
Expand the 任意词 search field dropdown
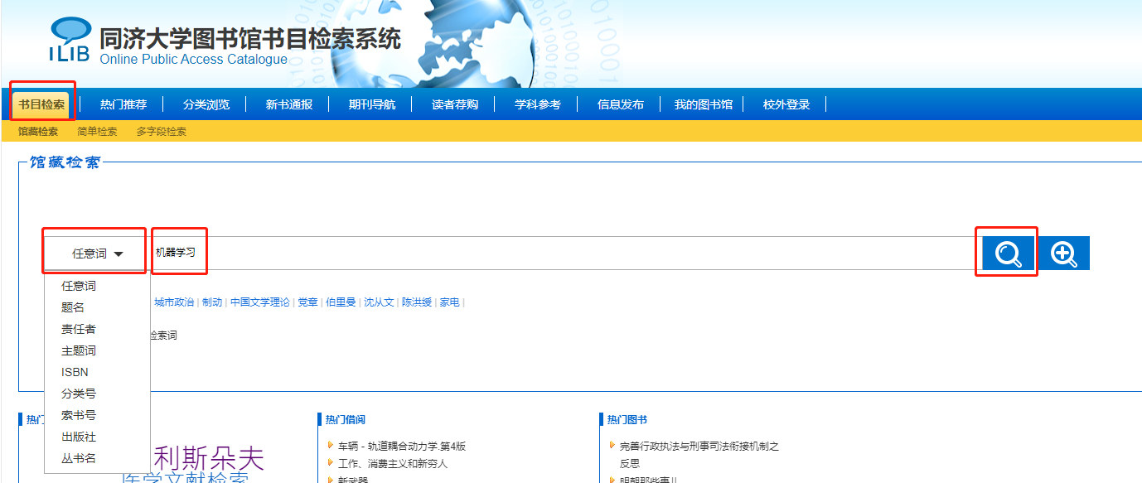point(97,254)
